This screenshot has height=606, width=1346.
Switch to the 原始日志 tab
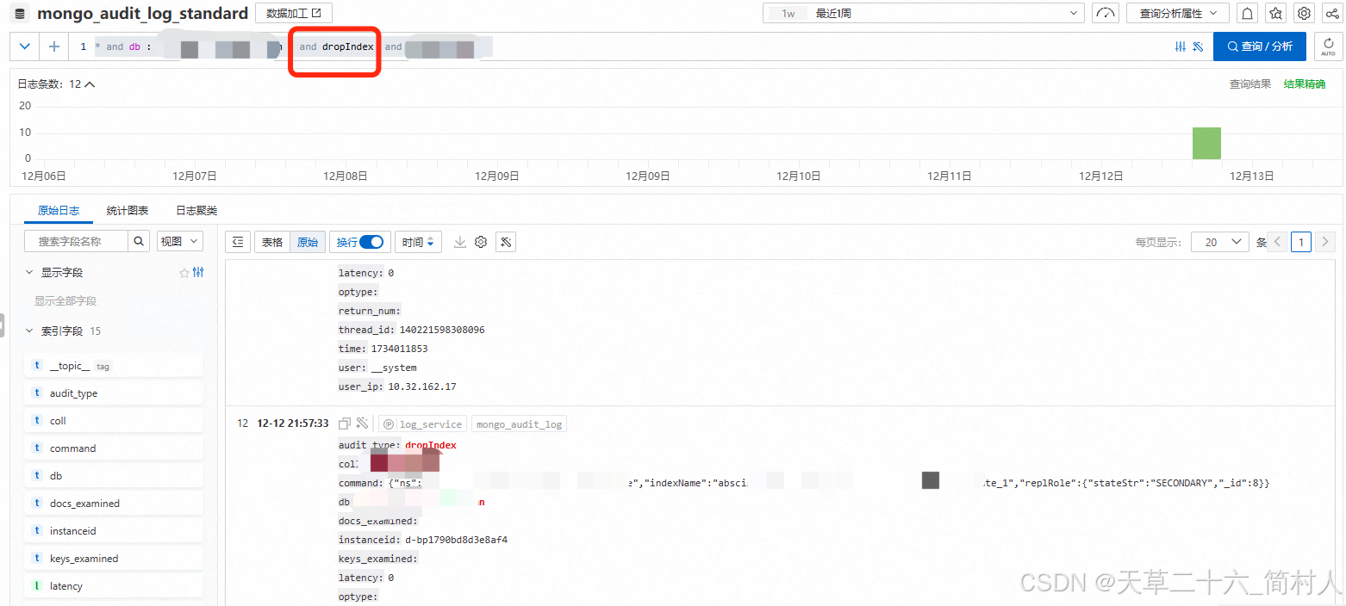click(59, 210)
